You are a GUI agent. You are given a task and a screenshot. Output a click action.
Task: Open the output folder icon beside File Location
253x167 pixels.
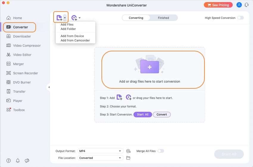[x=128, y=158]
